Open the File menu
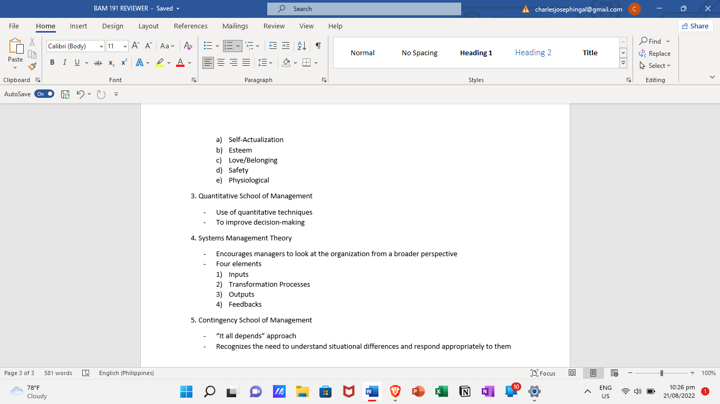This screenshot has width=720, height=404. (x=14, y=26)
